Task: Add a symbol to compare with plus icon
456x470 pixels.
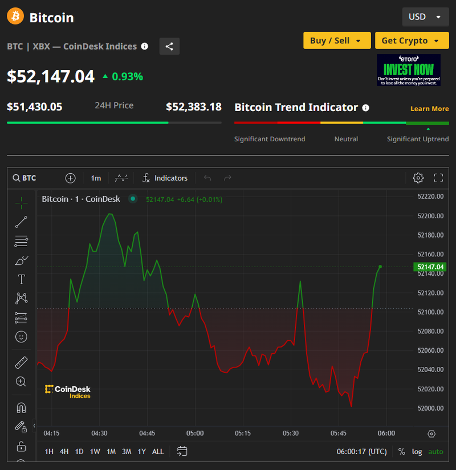Action: [70, 178]
